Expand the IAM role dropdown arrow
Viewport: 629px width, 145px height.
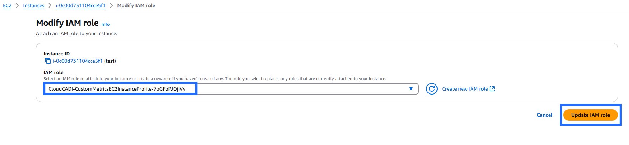point(411,89)
